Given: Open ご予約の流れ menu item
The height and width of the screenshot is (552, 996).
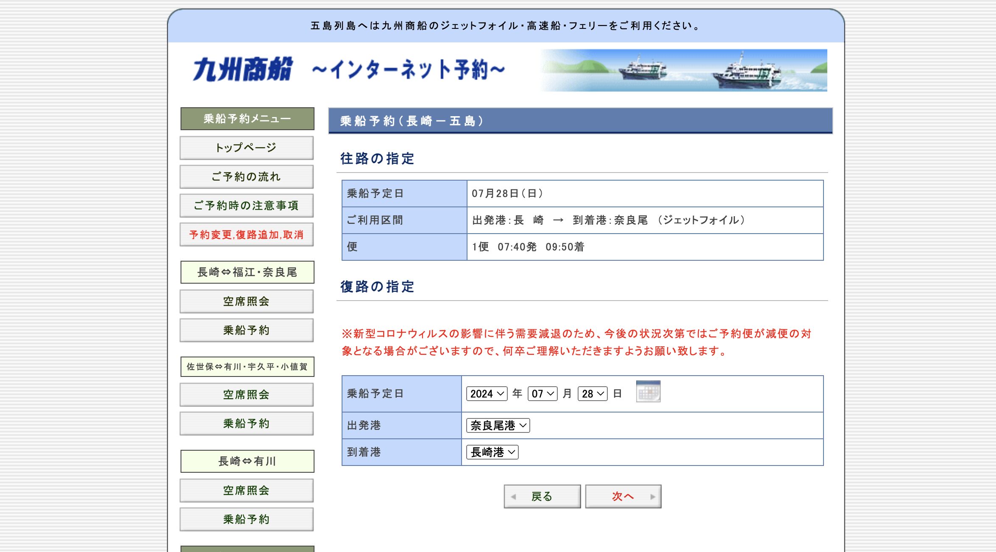Looking at the screenshot, I should 247,176.
